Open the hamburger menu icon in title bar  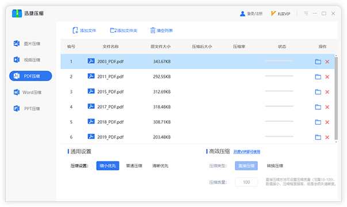point(306,13)
